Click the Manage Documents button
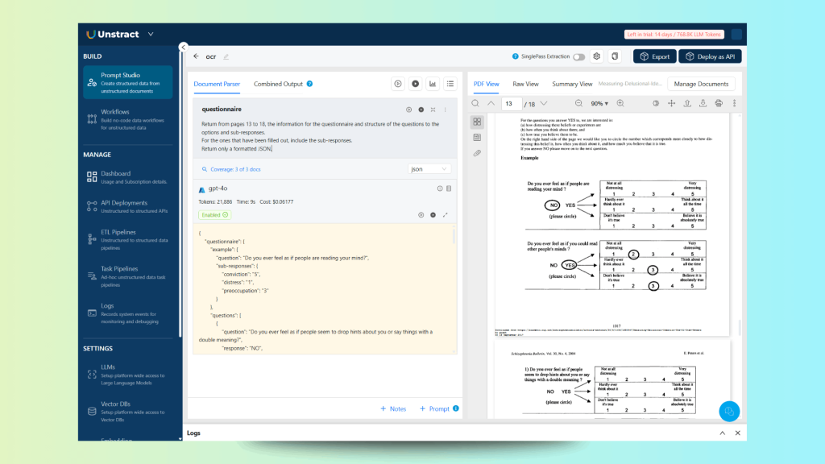The image size is (825, 464). coord(701,84)
